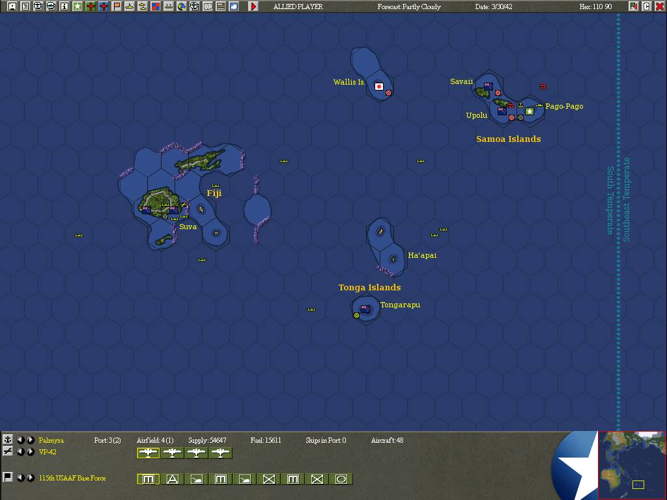Go to next base after Palmyra
Screen dimensions: 667x500
pos(31,439)
